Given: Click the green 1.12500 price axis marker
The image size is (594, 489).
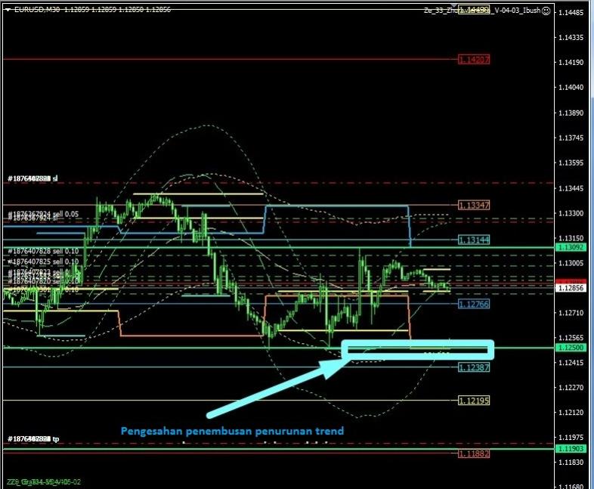Looking at the screenshot, I should [x=569, y=348].
